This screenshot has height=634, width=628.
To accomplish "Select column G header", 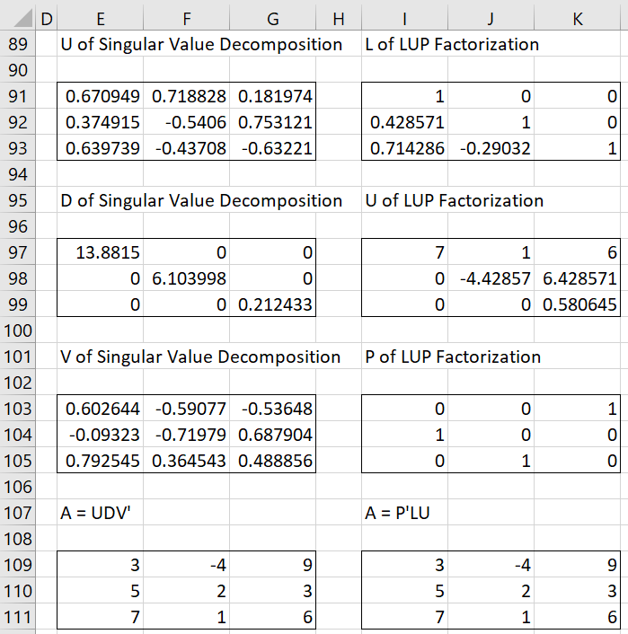I will click(x=272, y=19).
